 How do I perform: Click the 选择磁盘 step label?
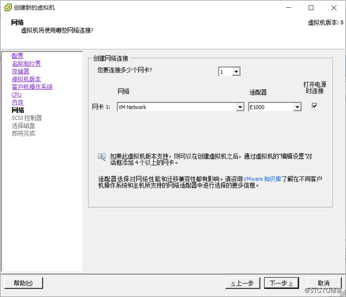click(23, 126)
